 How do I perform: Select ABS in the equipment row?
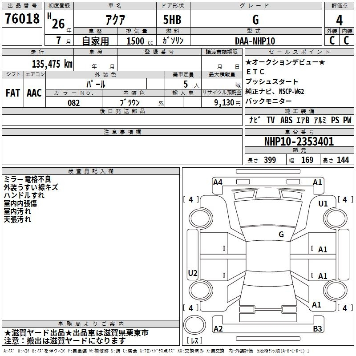pos(286,120)
